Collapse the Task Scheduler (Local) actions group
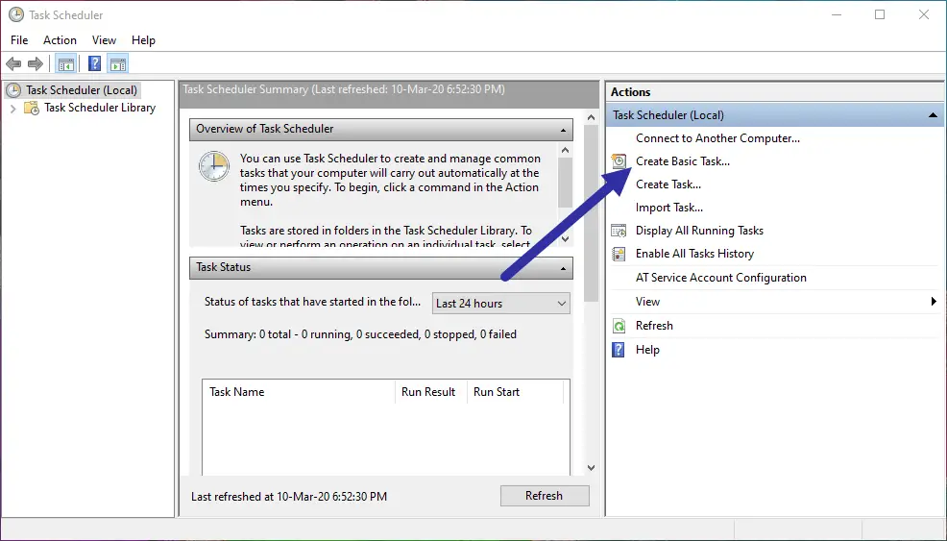Screen dimensions: 947x541 [x=933, y=115]
